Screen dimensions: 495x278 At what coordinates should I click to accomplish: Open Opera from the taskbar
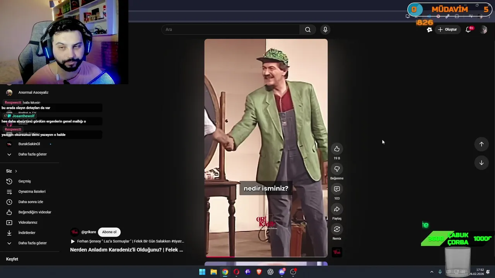point(236,272)
